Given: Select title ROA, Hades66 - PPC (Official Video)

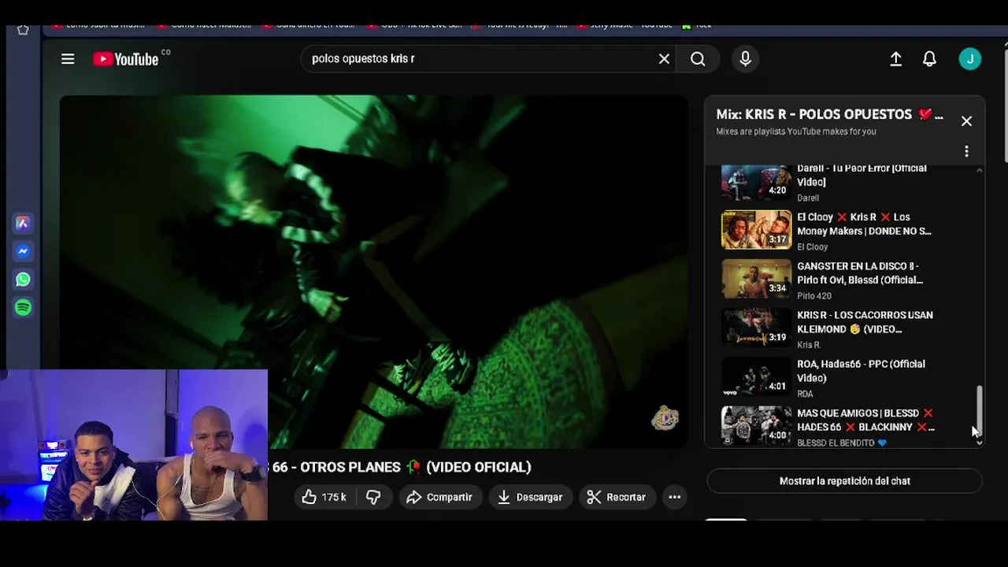Looking at the screenshot, I should 861,371.
